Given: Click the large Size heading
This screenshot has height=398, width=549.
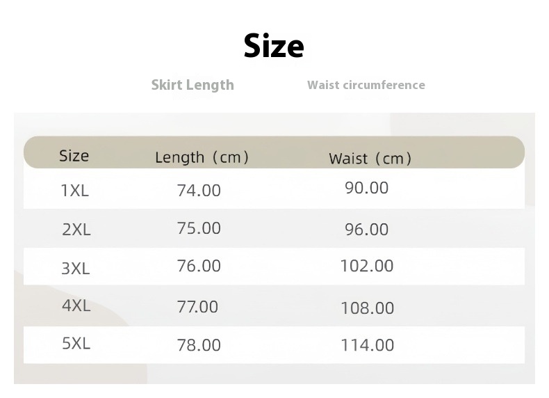Looking at the screenshot, I should [274, 46].
